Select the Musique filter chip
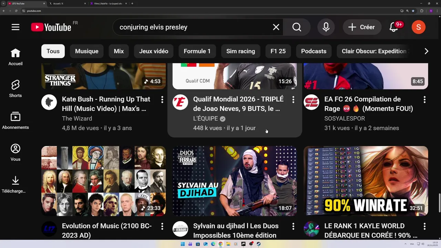The height and width of the screenshot is (248, 441). (87, 51)
